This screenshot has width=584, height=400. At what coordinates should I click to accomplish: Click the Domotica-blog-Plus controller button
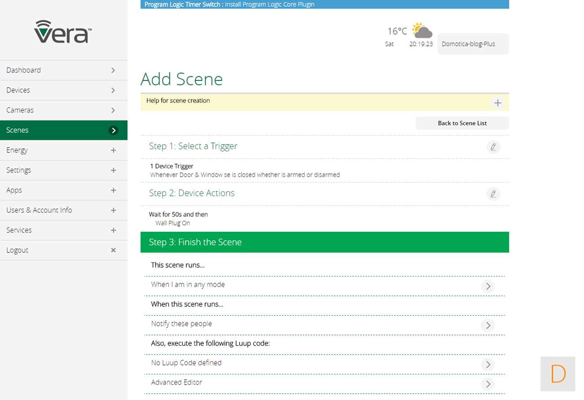(473, 44)
